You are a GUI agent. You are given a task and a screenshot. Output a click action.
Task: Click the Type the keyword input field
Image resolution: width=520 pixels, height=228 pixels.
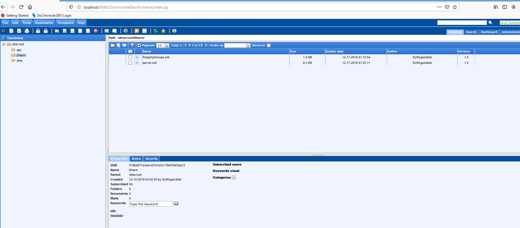point(151,204)
